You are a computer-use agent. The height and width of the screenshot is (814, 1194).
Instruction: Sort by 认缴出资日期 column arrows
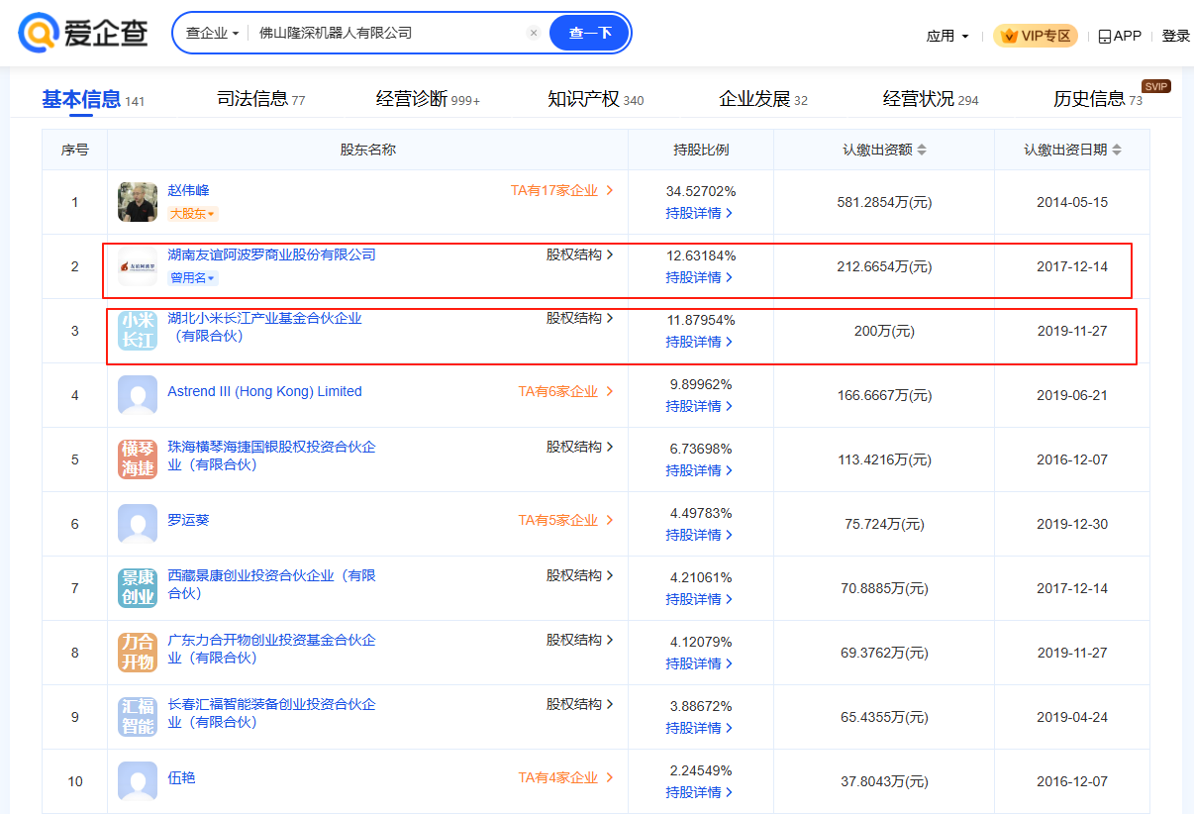point(1117,150)
